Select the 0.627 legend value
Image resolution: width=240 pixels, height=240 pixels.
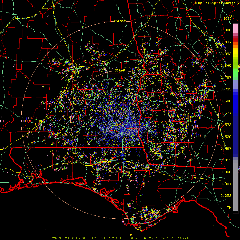pos(226,113)
